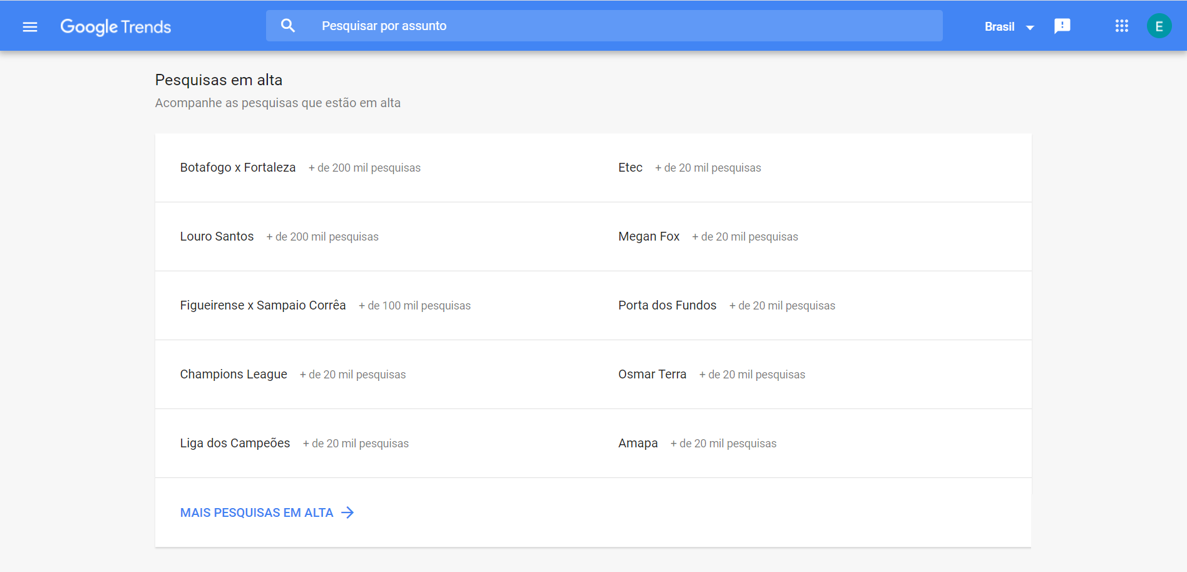Open the send feedback icon
This screenshot has width=1187, height=572.
tap(1062, 26)
